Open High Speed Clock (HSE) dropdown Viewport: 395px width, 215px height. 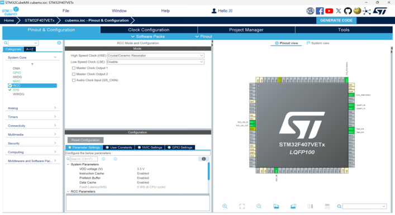(x=155, y=55)
